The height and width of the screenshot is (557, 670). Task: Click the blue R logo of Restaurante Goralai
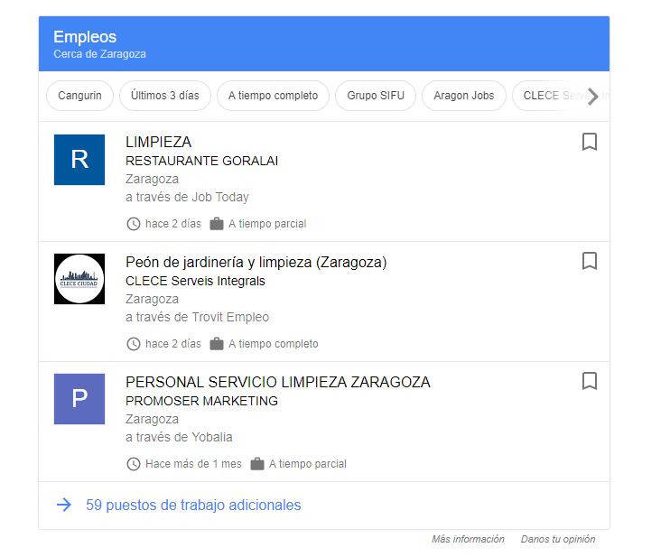79,160
